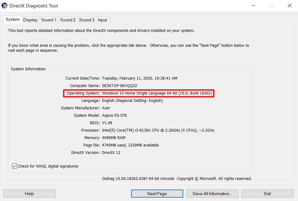The height and width of the screenshot is (201, 298).
Task: Click the 'Memory:' label
Action: (92, 138)
